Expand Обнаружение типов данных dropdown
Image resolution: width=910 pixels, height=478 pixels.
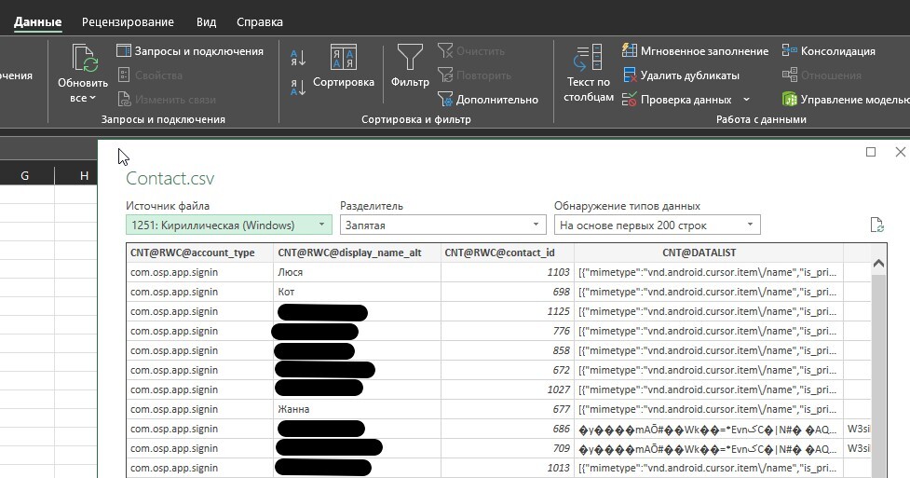tap(657, 225)
